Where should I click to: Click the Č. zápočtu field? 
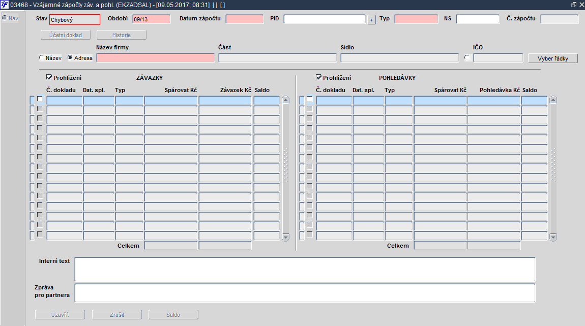[559, 19]
